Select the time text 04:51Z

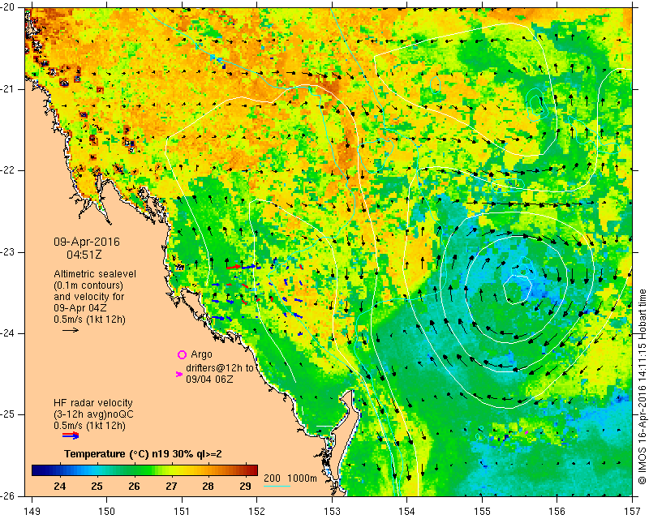click(x=84, y=255)
